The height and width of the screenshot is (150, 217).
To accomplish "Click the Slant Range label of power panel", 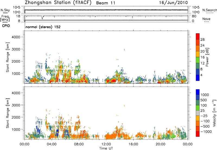I will coord(8,57).
